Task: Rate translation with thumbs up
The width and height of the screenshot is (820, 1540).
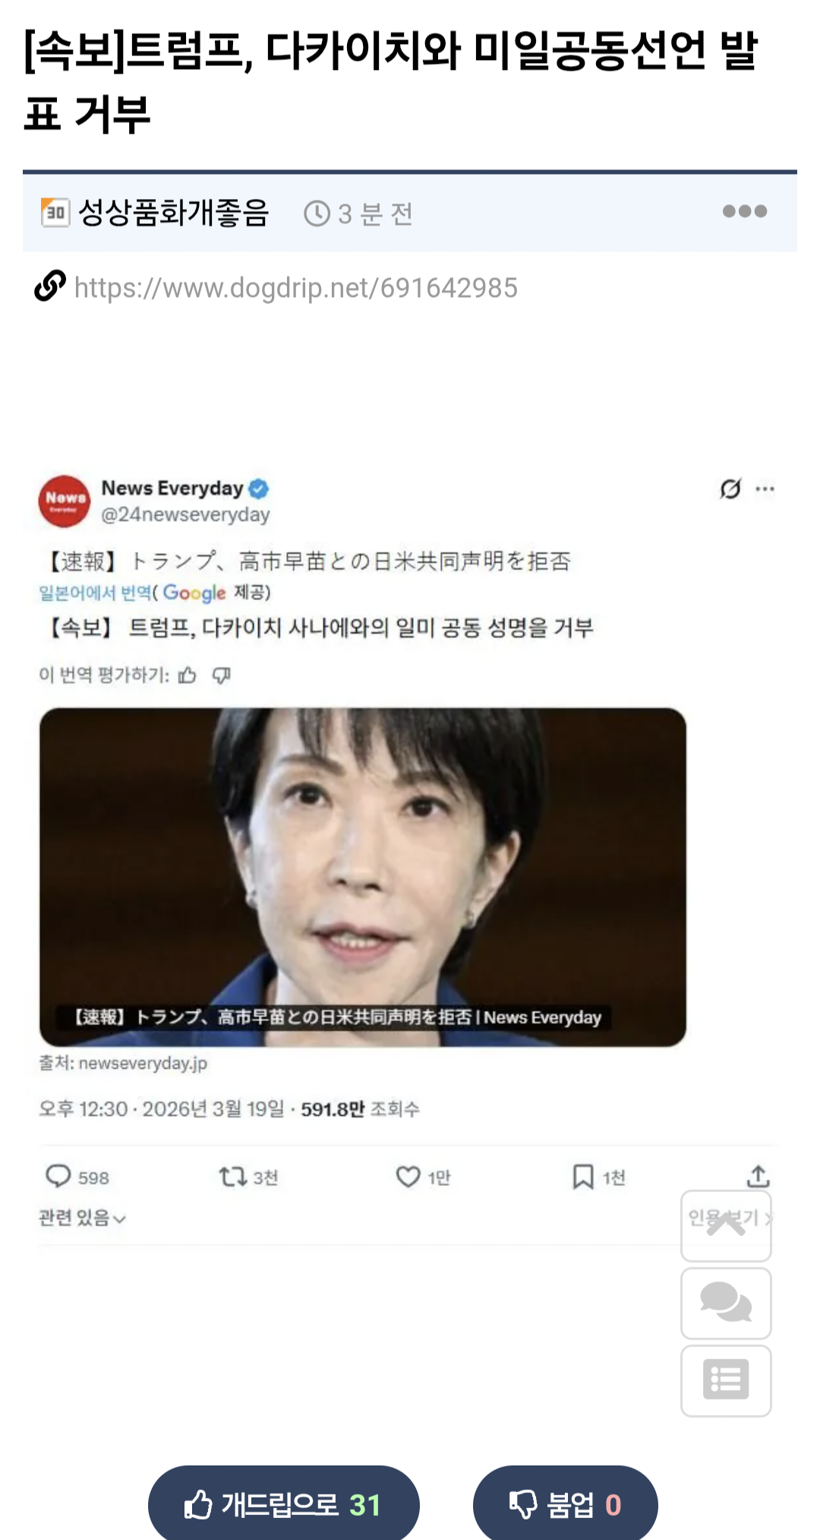Action: point(187,675)
